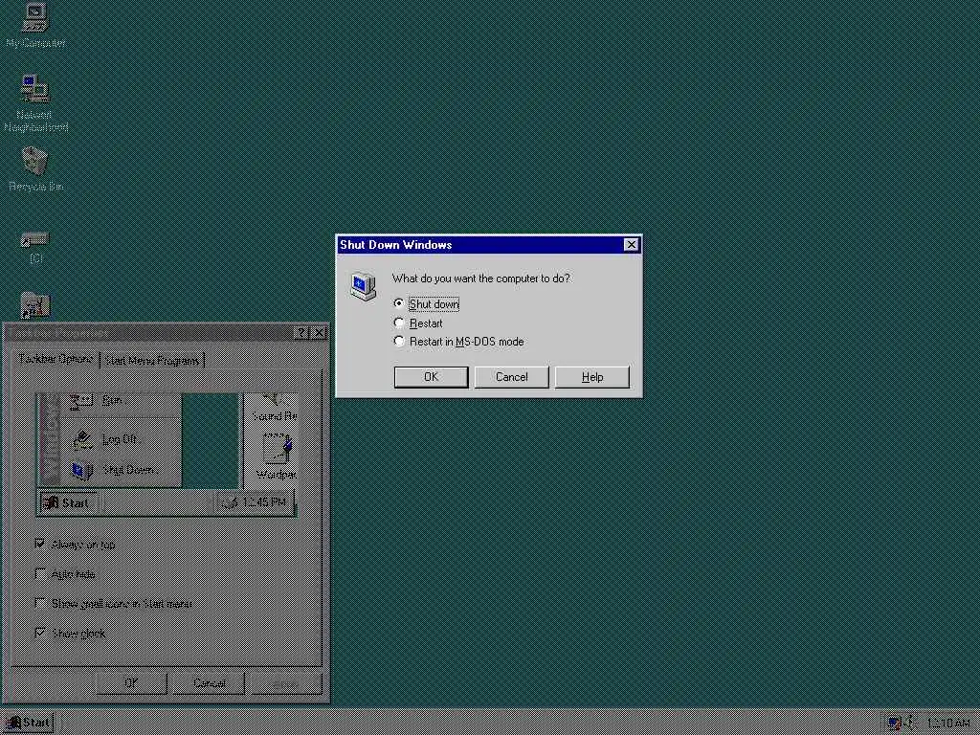
Task: Select the Network Neighborhood desktop icon
Action: (x=35, y=102)
